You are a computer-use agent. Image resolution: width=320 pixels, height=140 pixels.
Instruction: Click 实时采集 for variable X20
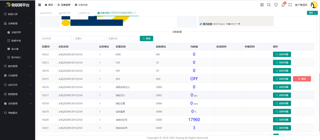[282, 79]
